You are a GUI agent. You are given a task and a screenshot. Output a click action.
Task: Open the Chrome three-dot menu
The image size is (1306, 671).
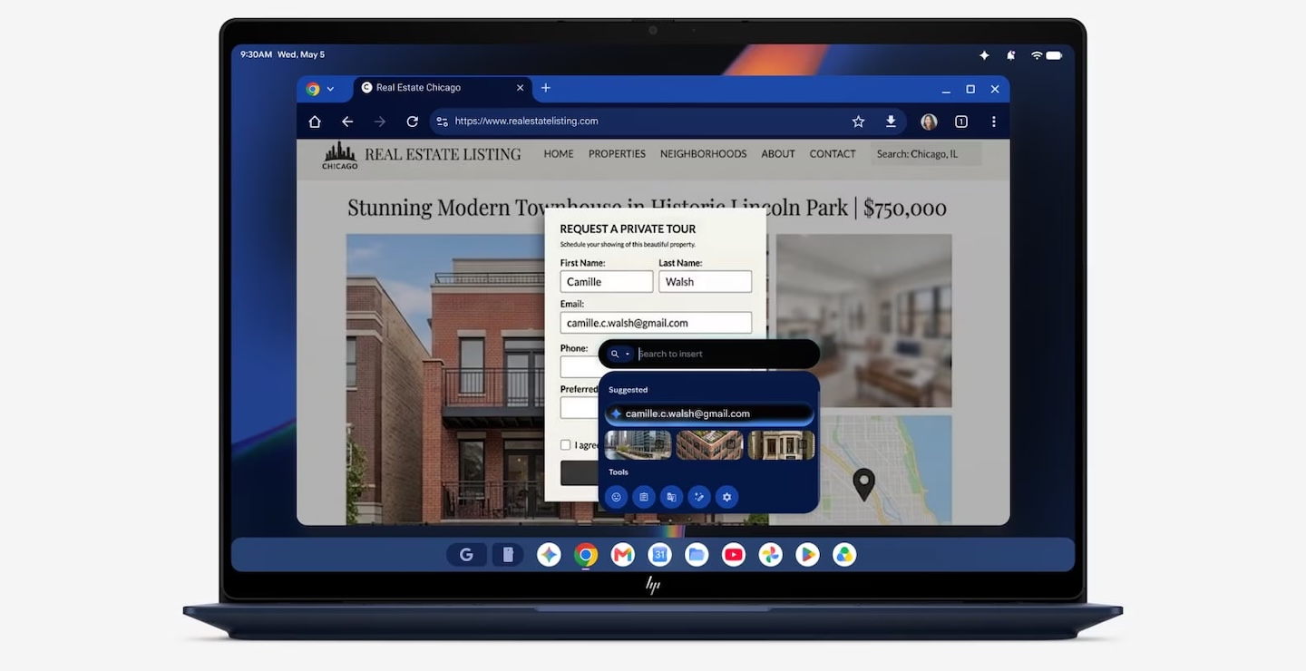pyautogui.click(x=994, y=122)
